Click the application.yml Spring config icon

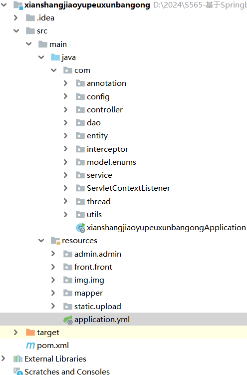68,320
